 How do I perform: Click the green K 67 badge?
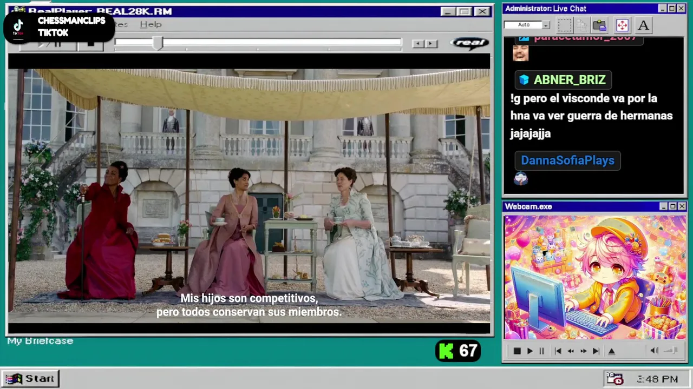pyautogui.click(x=458, y=351)
